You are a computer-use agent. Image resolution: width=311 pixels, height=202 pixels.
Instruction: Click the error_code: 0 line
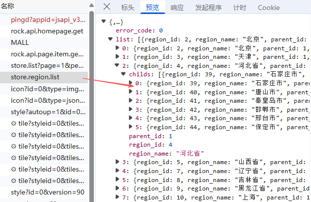[139, 30]
